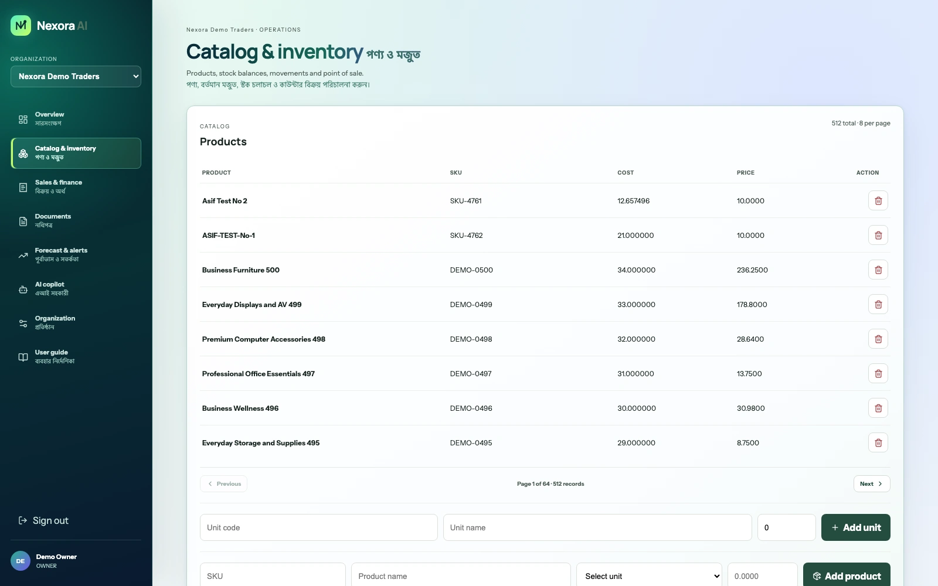Click the Forecast & alerts trend icon
Screen dimensions: 938x586
click(23, 255)
